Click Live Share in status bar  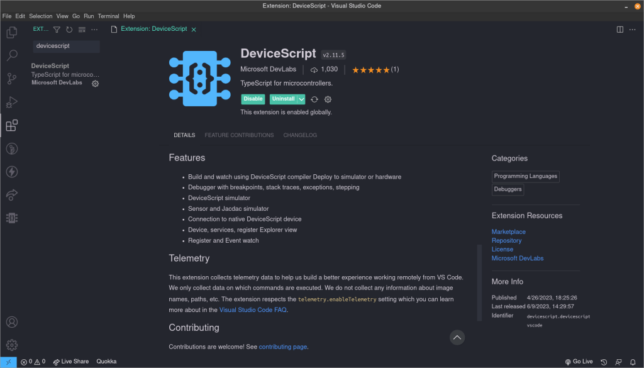[x=71, y=362]
